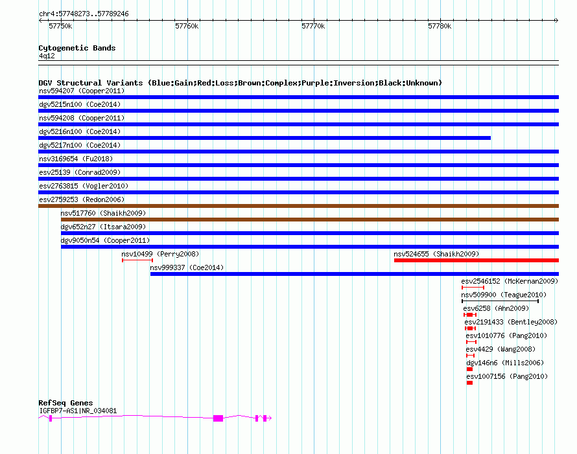
Task: Click the right arrowhead of the ruler
Action: 557,21
